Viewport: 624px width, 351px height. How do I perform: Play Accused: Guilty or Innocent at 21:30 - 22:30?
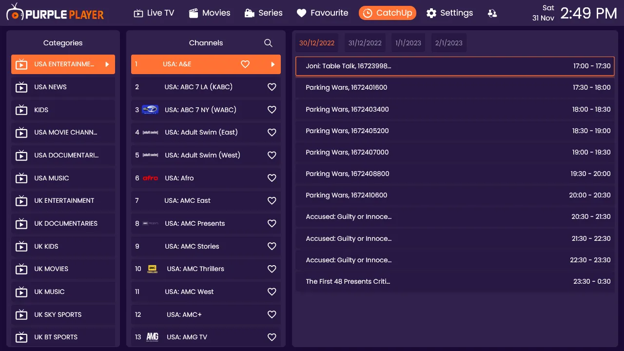[x=455, y=238]
